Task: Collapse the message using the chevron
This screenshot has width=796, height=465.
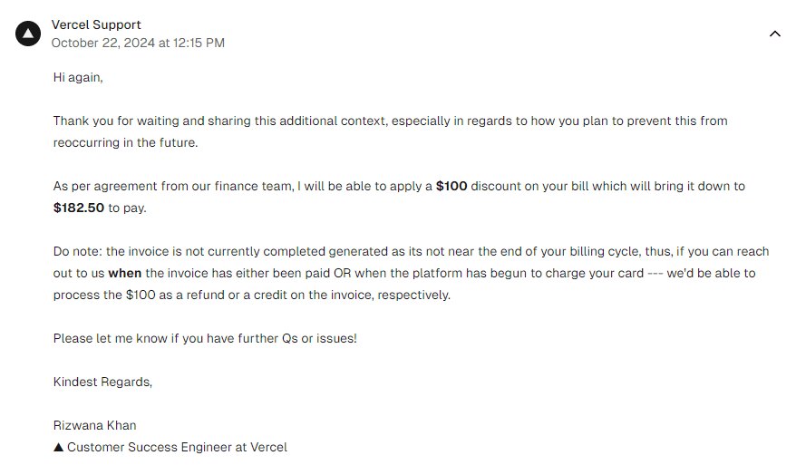Action: pyautogui.click(x=774, y=34)
